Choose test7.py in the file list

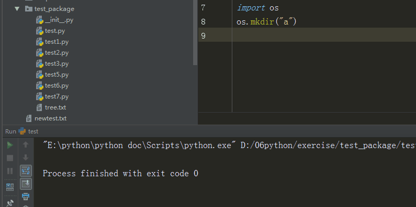click(x=52, y=96)
